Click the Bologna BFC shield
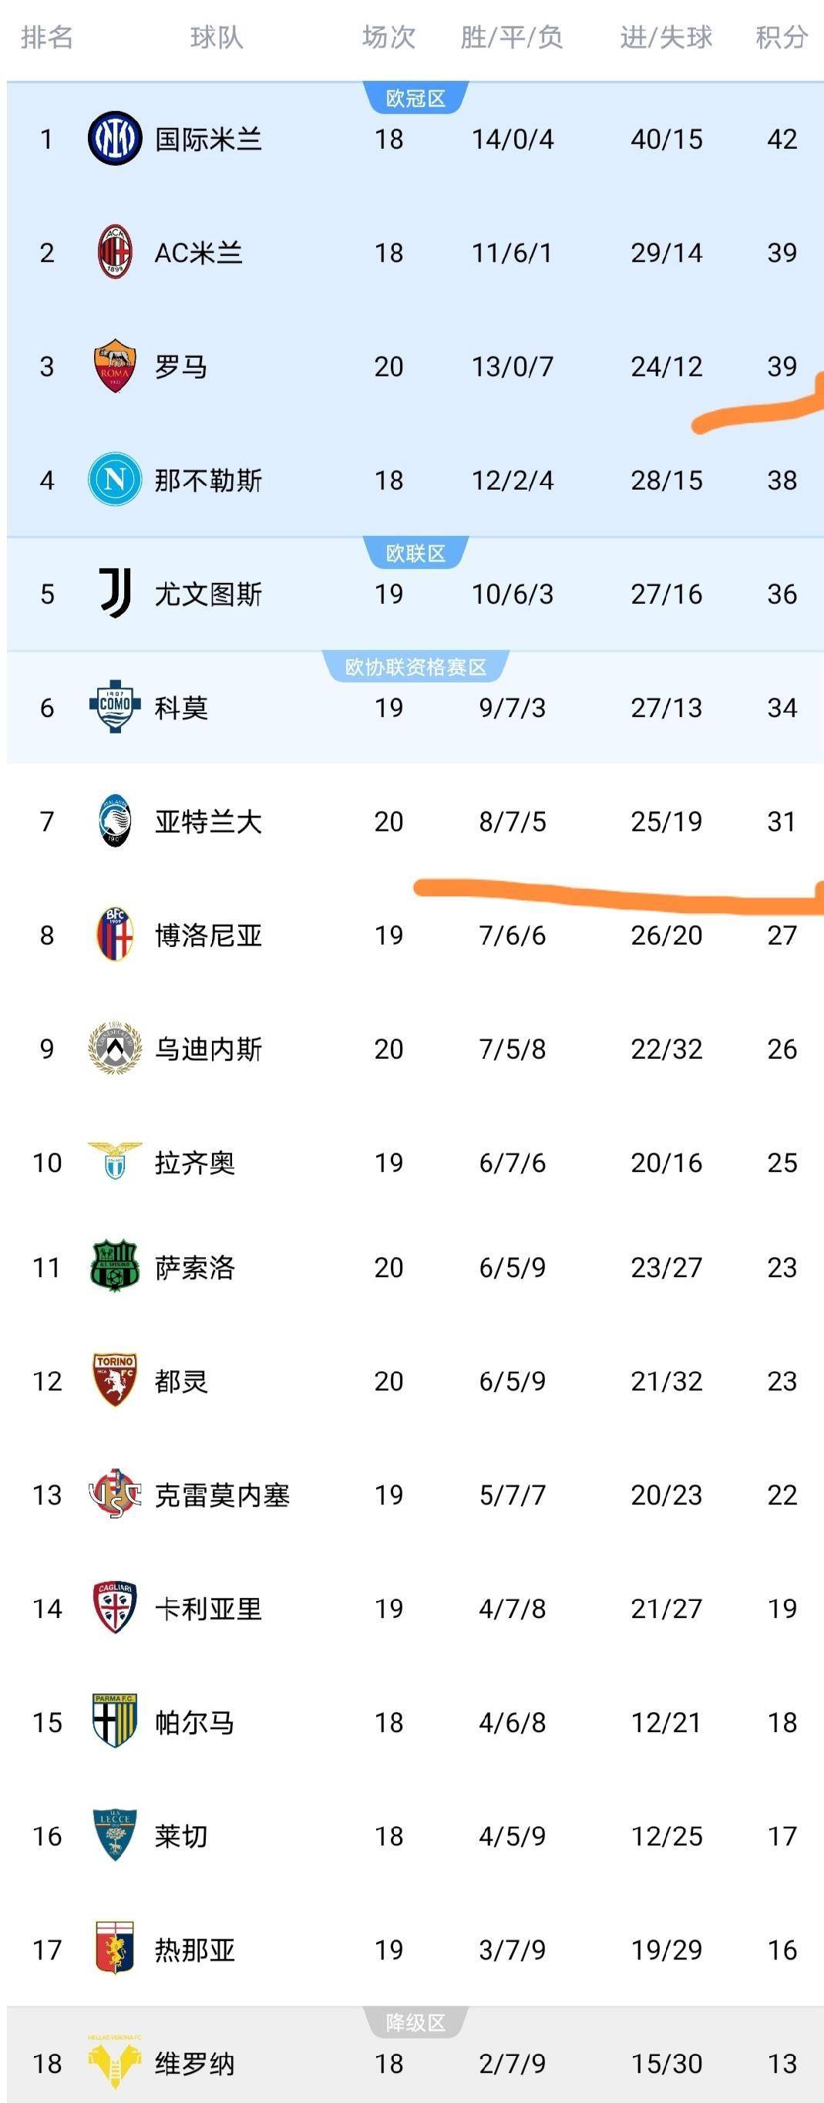The width and height of the screenshot is (824, 2103). pos(114,934)
